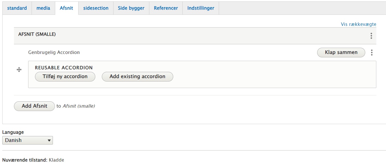Click the Vis rækkevægte link
Viewport: 386px width, 163px height.
[358, 24]
